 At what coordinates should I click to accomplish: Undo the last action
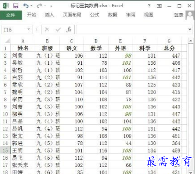[26, 6]
